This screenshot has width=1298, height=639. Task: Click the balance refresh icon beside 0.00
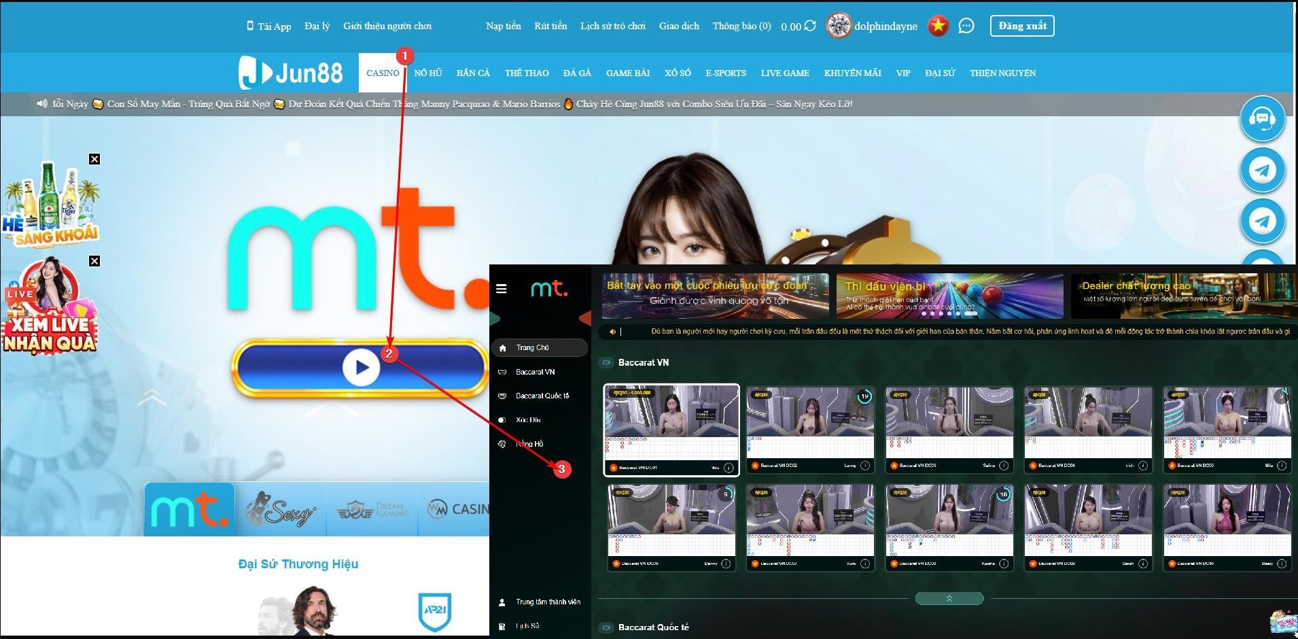810,26
